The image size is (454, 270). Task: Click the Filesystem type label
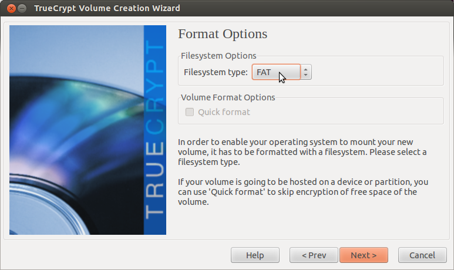tap(216, 72)
